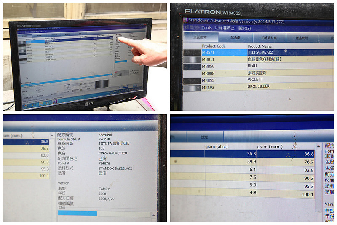Open the Tools menu
Viewport: 337px width, 225px height.
click(206, 28)
